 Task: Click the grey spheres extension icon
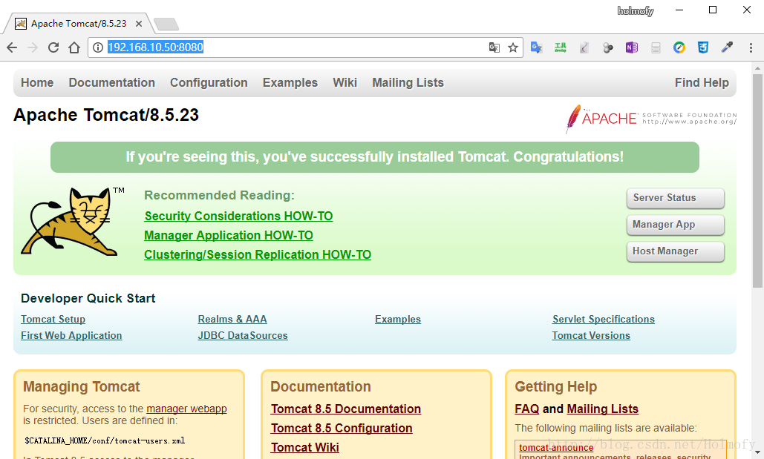607,47
